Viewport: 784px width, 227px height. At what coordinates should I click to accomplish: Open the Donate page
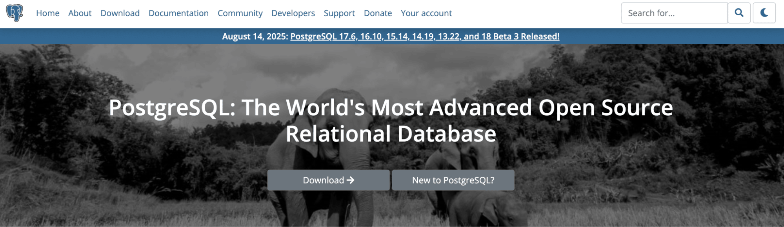pyautogui.click(x=378, y=13)
